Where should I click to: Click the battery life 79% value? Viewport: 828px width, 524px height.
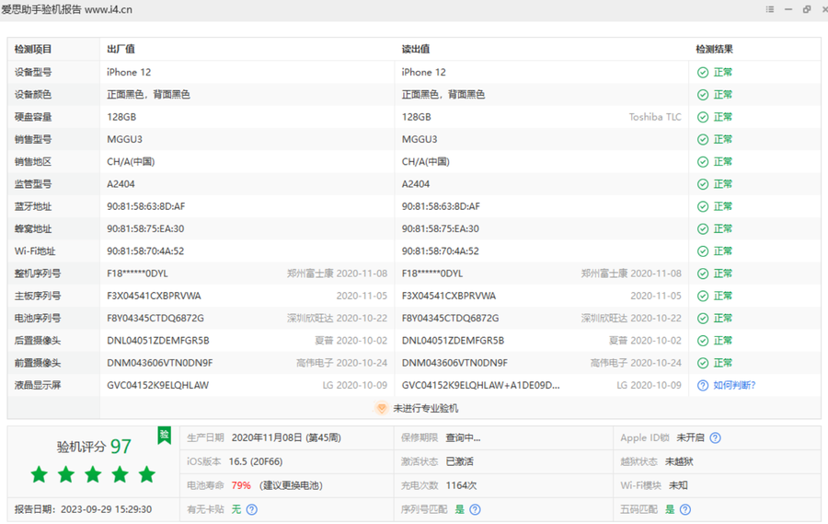pyautogui.click(x=241, y=485)
